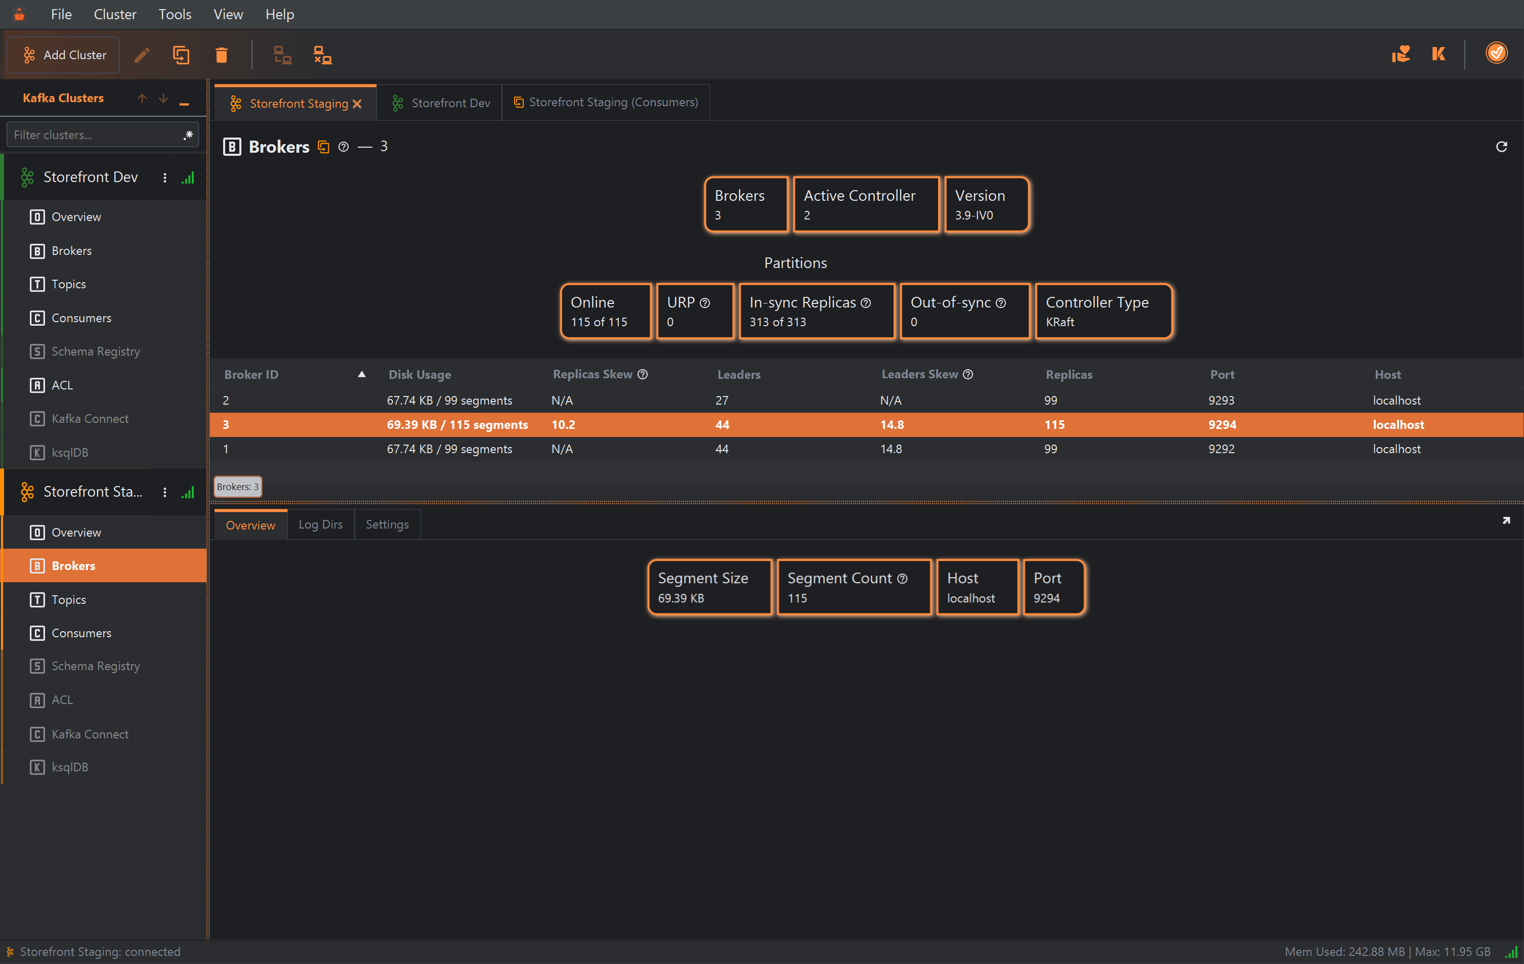Toggle regex filter in cluster search
Image resolution: width=1524 pixels, height=964 pixels.
188,135
